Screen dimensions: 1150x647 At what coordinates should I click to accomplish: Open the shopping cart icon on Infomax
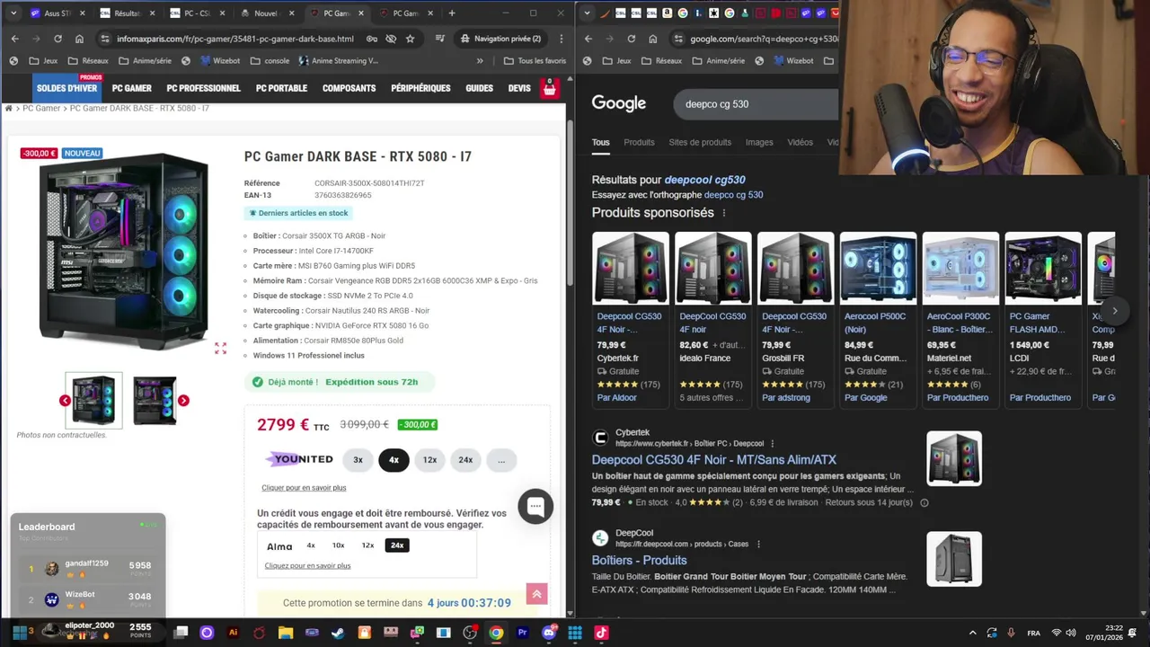[x=550, y=88]
